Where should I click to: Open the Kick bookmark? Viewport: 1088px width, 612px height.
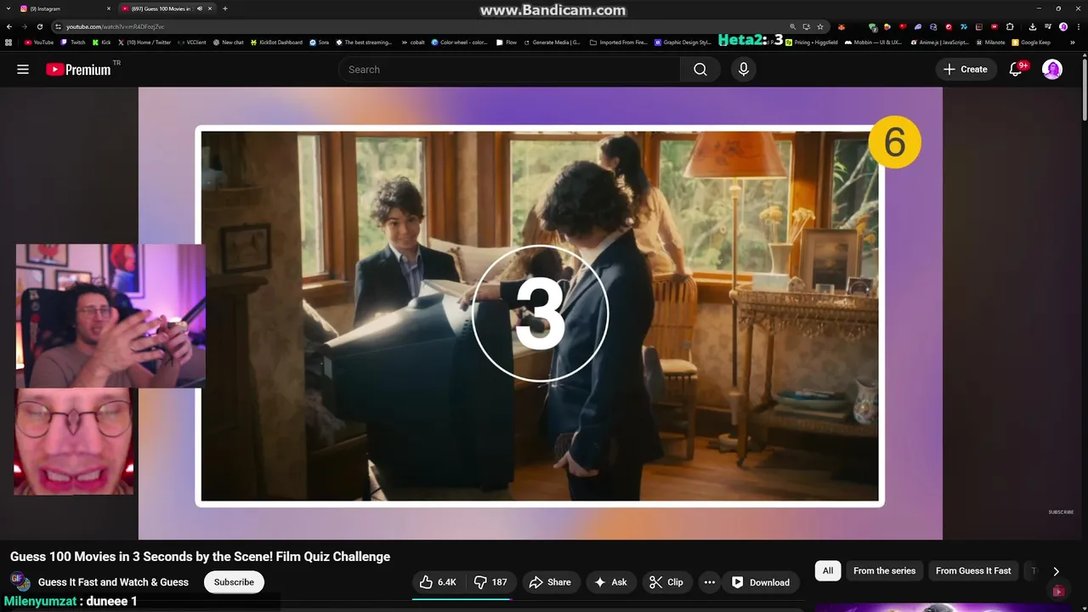point(102,42)
